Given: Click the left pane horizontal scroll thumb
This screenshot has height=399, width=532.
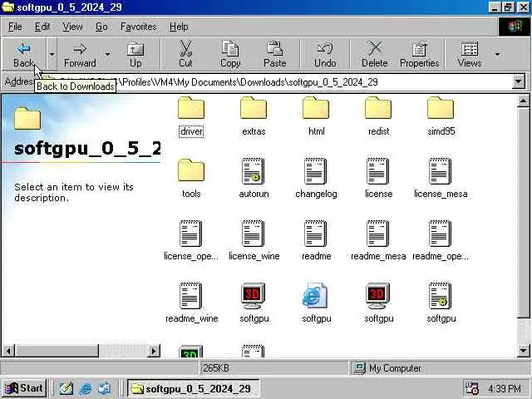Looking at the screenshot, I should [x=57, y=351].
